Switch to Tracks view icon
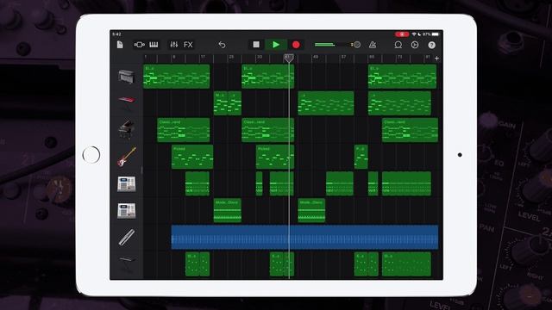Image resolution: width=552 pixels, height=310 pixels. [x=139, y=45]
